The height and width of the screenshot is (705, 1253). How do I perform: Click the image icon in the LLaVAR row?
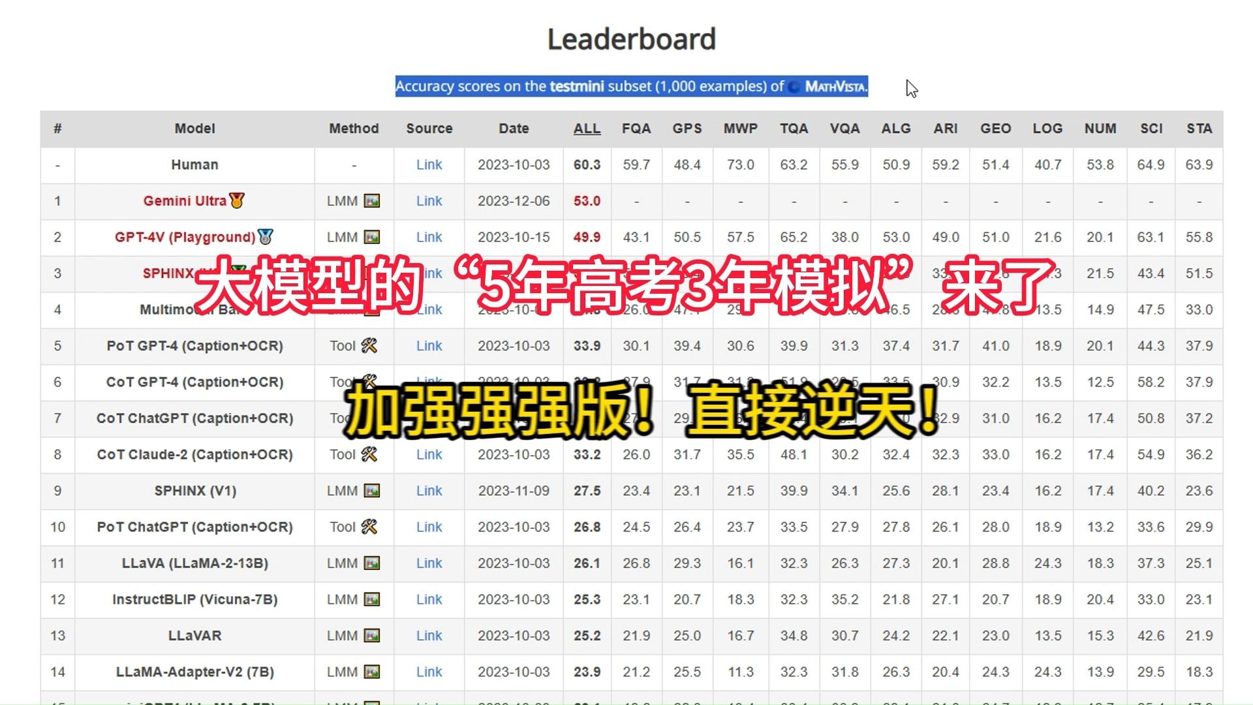pyautogui.click(x=372, y=636)
